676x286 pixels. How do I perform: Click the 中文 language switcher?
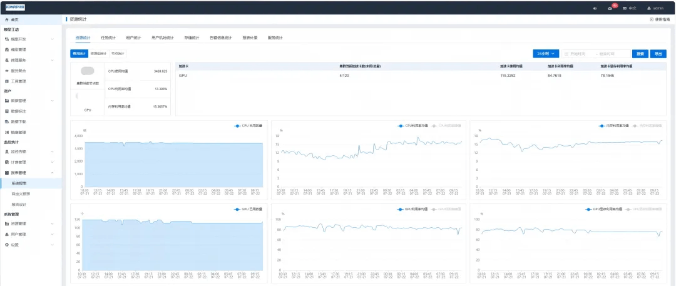tap(630, 8)
